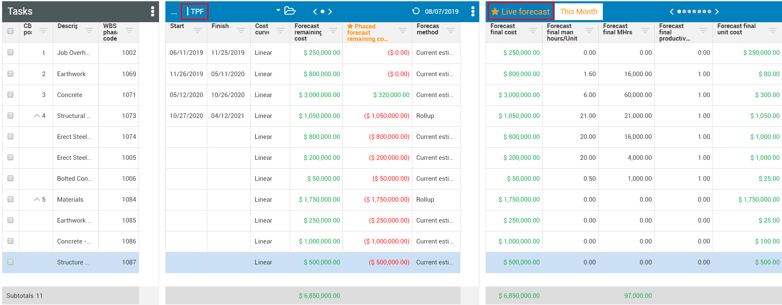Go to previous page in forecast panel
Viewport: 782px width, 305px height.
tap(671, 12)
